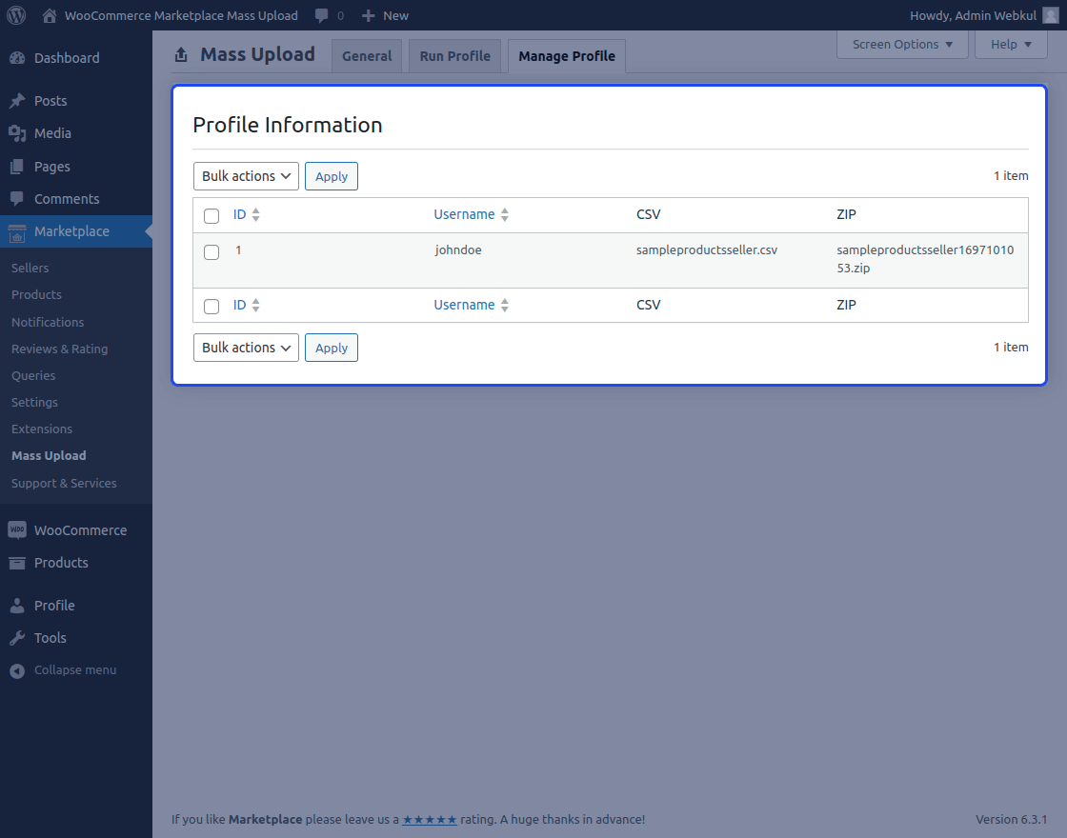Open the General tab

(x=367, y=55)
